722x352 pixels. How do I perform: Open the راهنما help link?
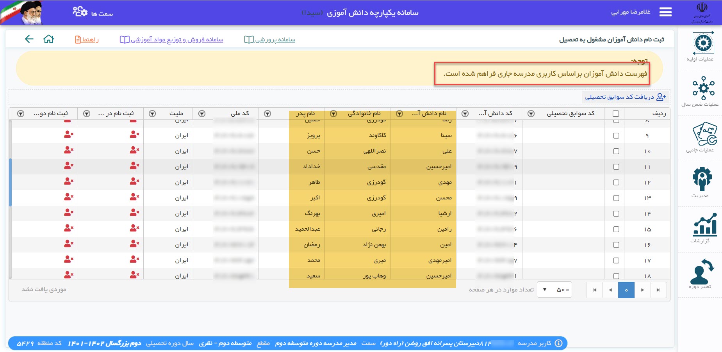tap(87, 40)
